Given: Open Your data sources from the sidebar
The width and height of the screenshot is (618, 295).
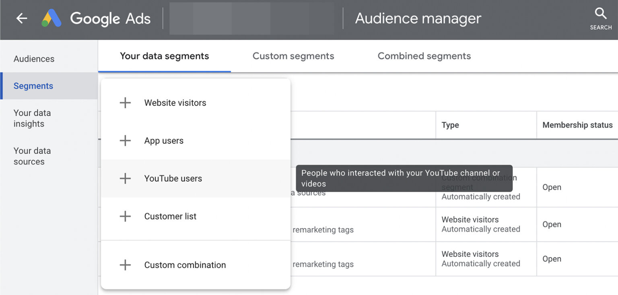Looking at the screenshot, I should [32, 156].
